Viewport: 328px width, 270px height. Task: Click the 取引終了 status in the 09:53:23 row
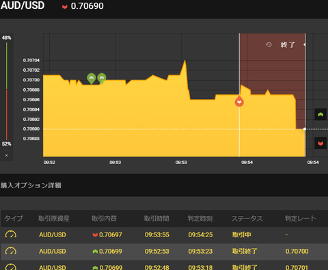coord(245,252)
